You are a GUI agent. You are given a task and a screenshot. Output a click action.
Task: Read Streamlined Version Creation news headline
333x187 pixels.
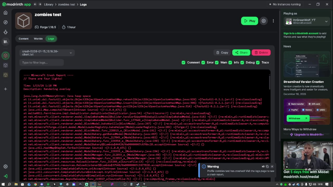[304, 82]
